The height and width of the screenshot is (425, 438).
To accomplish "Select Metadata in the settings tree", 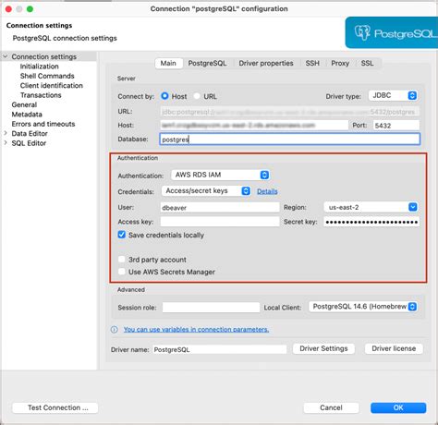I will coord(27,115).
